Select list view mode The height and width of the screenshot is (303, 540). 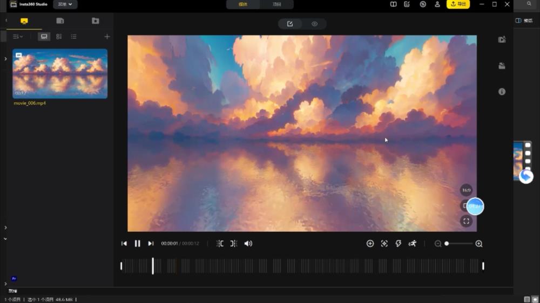point(73,37)
